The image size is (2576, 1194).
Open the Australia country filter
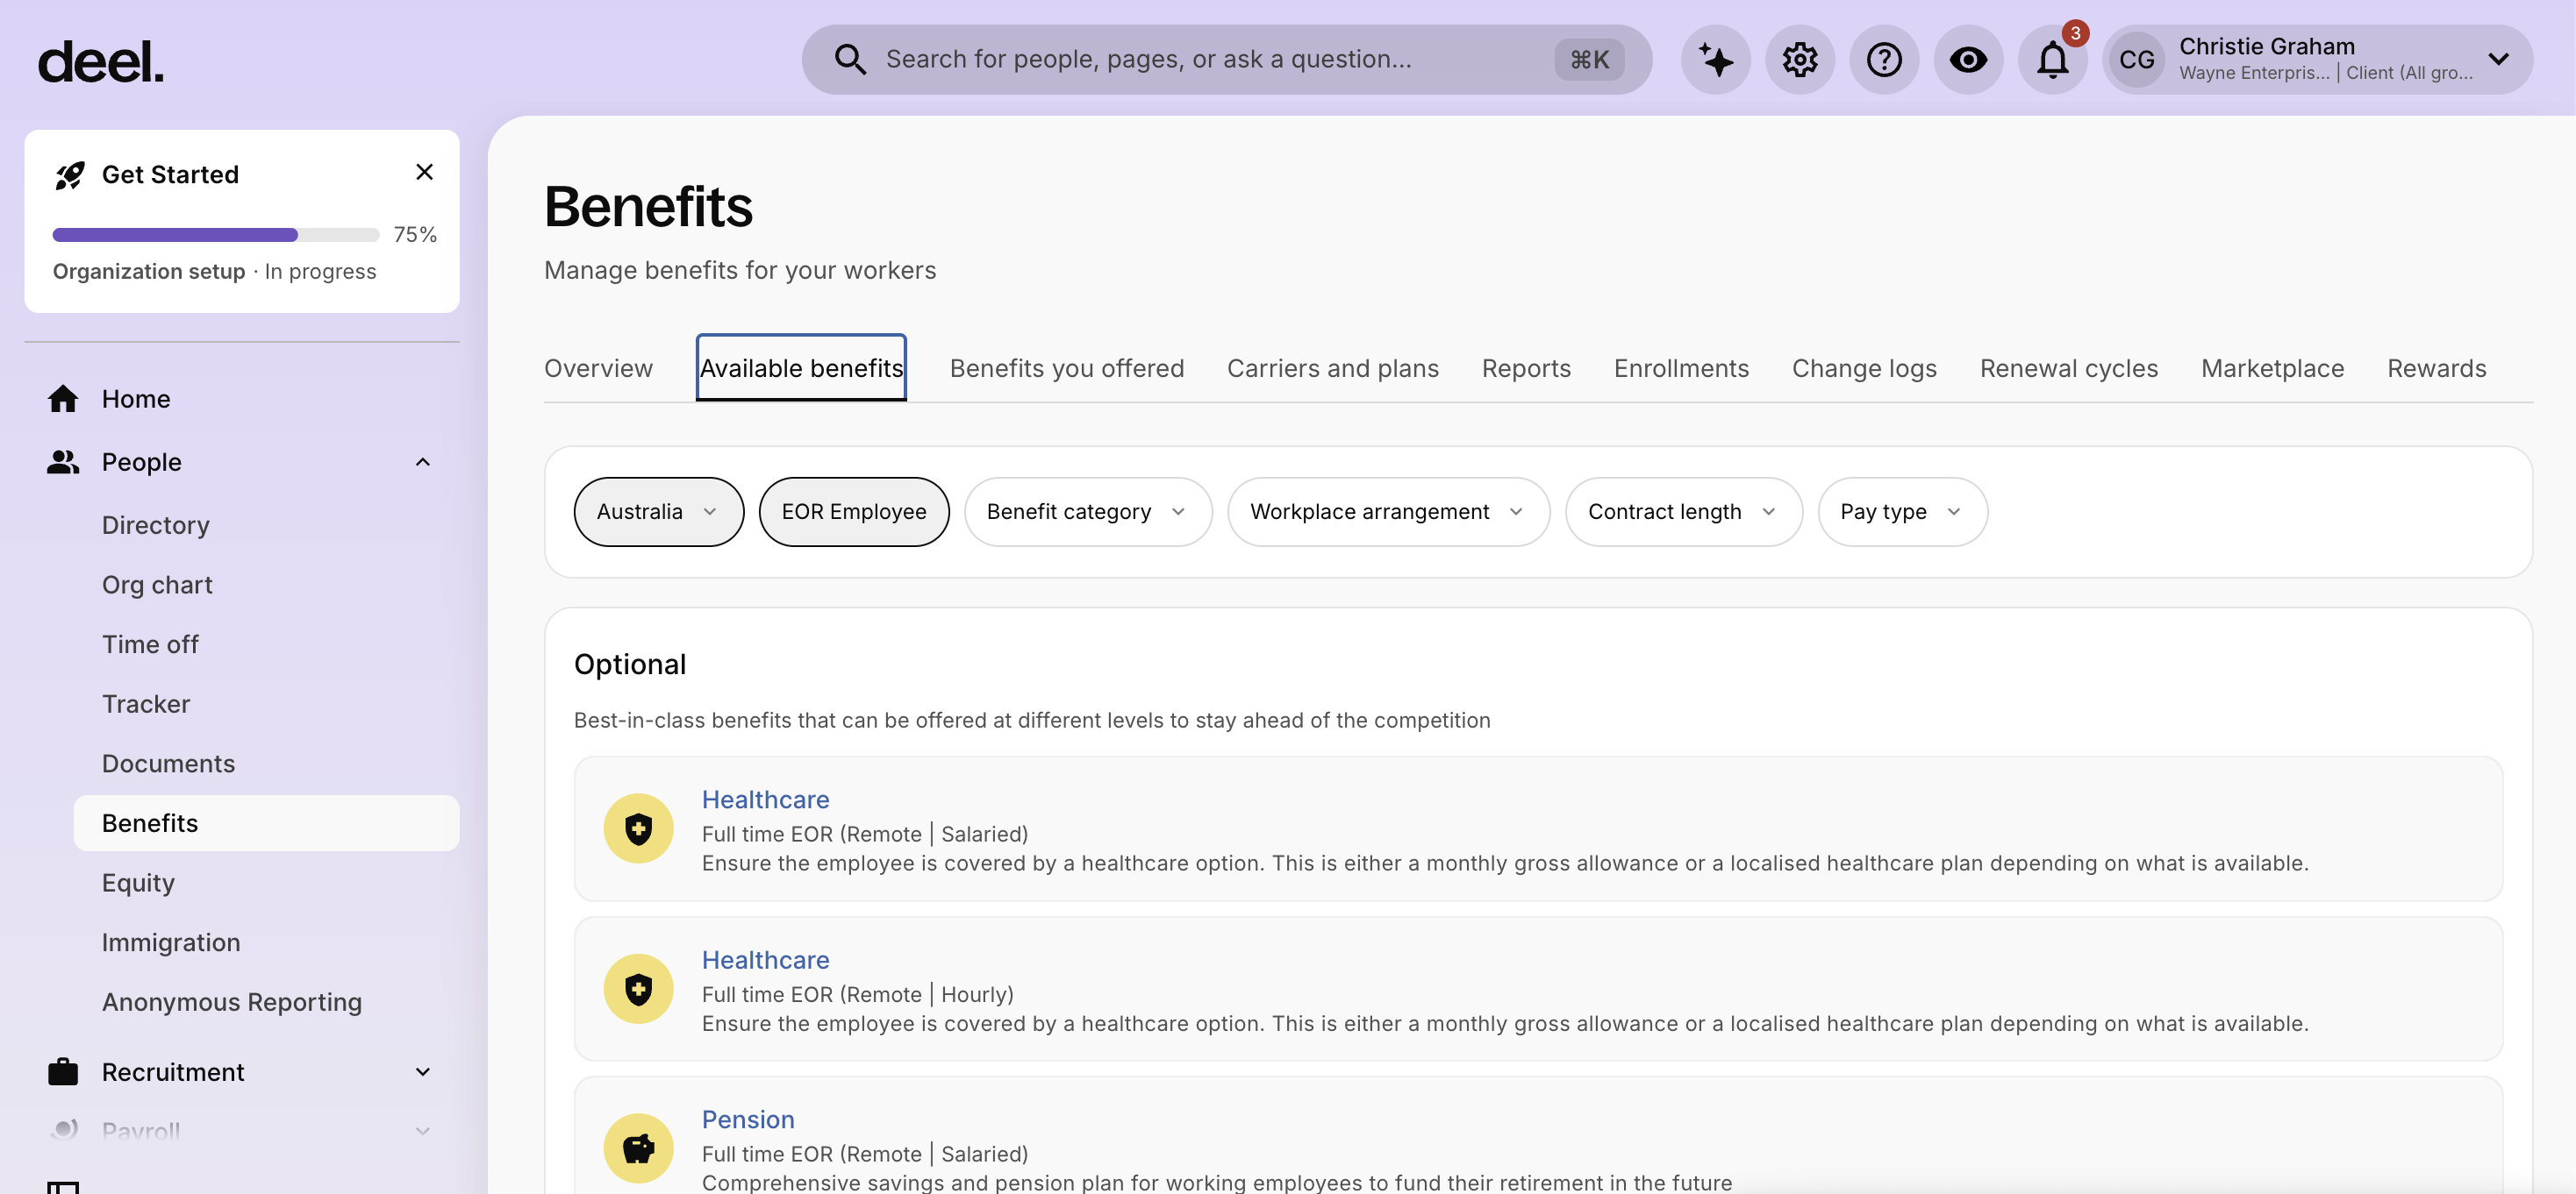pyautogui.click(x=659, y=512)
